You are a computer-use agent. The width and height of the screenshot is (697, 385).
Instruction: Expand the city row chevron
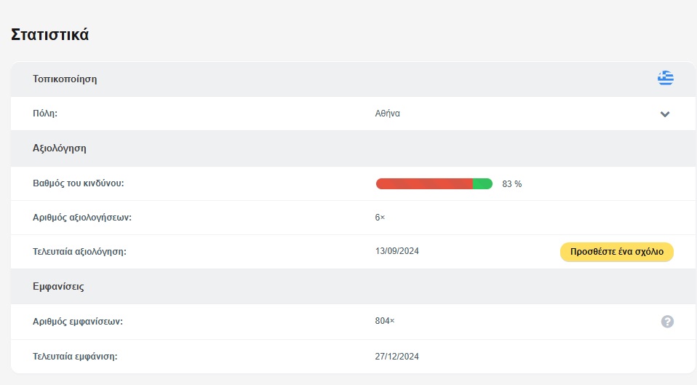coord(664,114)
